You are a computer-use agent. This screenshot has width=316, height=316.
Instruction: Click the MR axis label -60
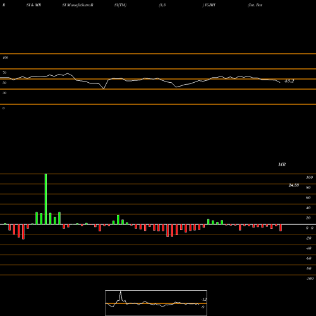coord(308,258)
